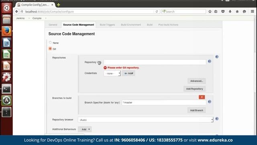Expand the Compile breadcrumb arrow
The height and width of the screenshot is (145, 257).
pyautogui.click(x=46, y=18)
